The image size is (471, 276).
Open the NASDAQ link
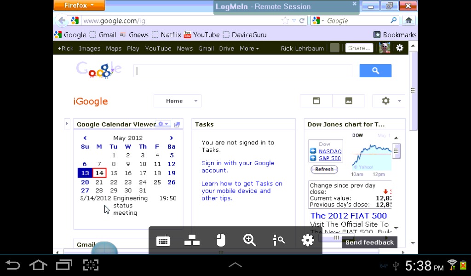point(330,151)
